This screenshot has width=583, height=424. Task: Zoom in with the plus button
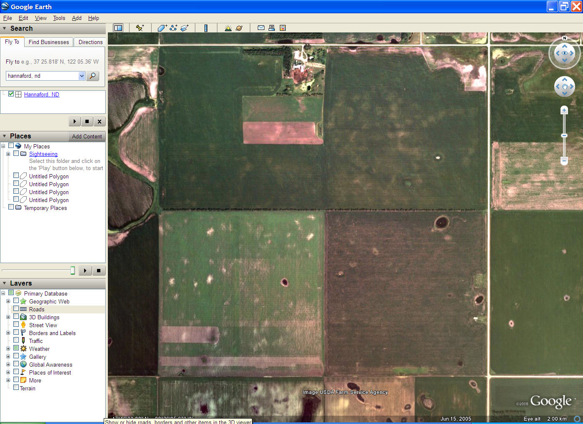[x=564, y=110]
